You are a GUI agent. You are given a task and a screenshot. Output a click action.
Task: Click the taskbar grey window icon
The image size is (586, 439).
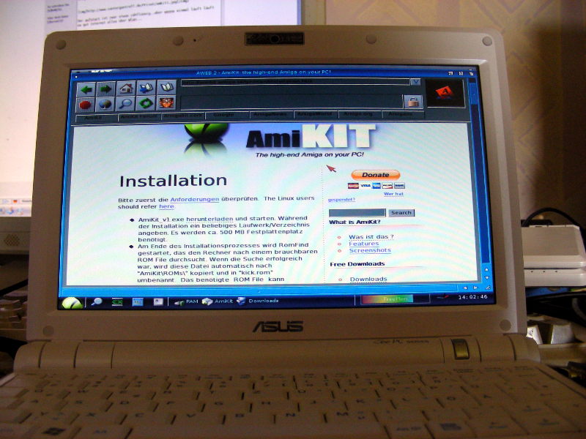coord(158,301)
